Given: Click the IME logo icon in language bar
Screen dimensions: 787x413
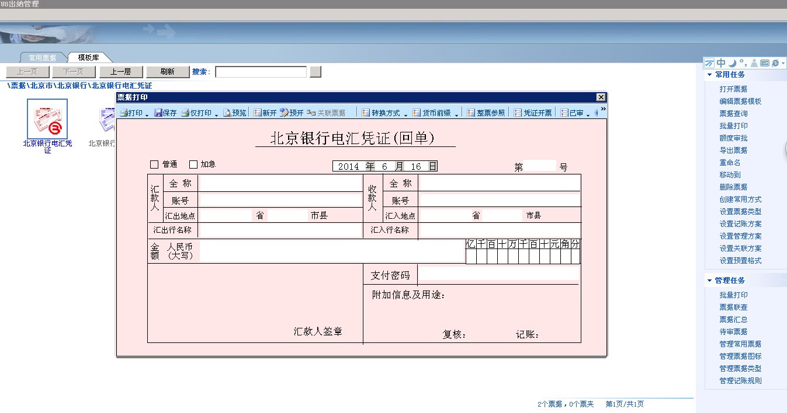Looking at the screenshot, I should 709,63.
